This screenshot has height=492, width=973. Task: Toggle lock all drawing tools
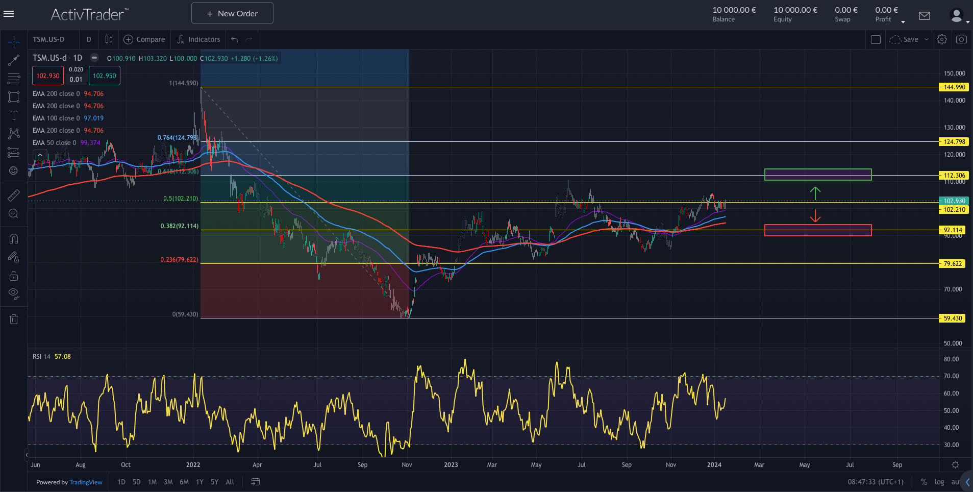click(x=14, y=276)
